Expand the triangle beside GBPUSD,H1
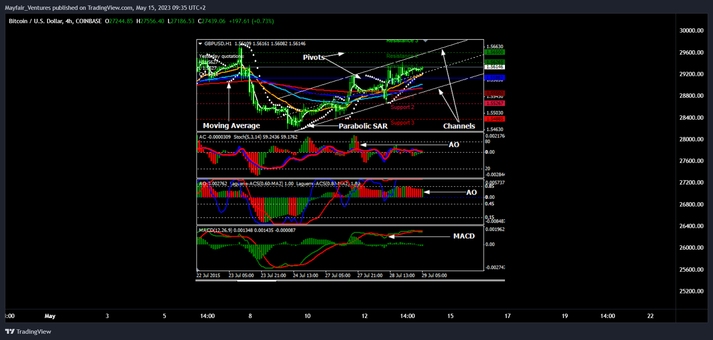The image size is (713, 340). coord(200,44)
